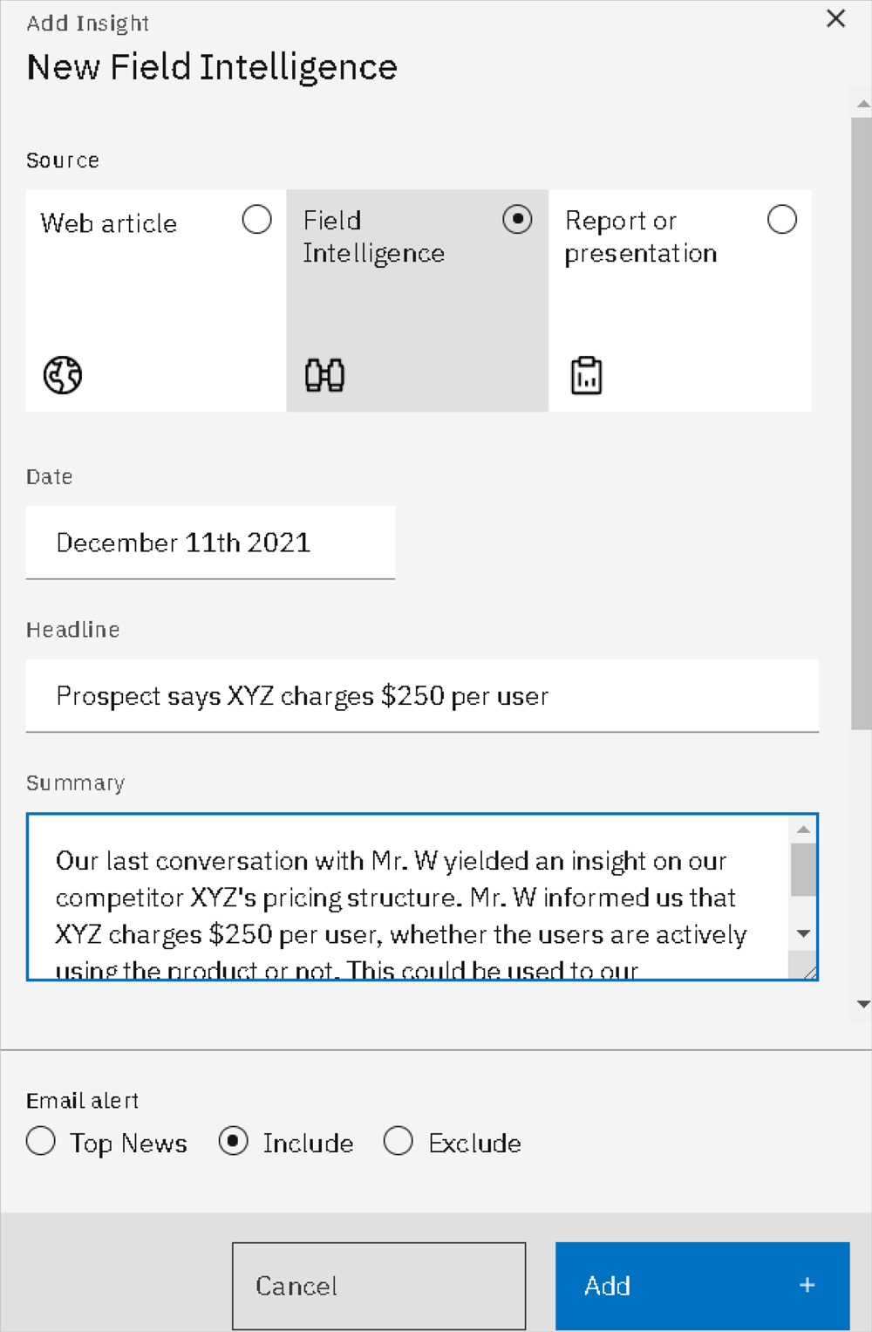Choose the Report or presentation radio
Viewport: 872px width, 1332px height.
(x=782, y=219)
